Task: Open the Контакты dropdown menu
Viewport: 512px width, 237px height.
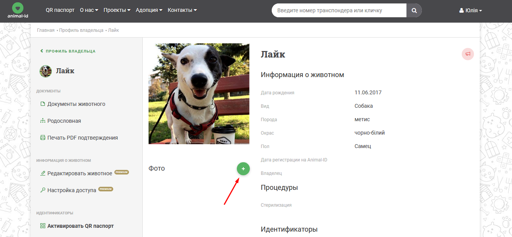Action: pos(182,10)
